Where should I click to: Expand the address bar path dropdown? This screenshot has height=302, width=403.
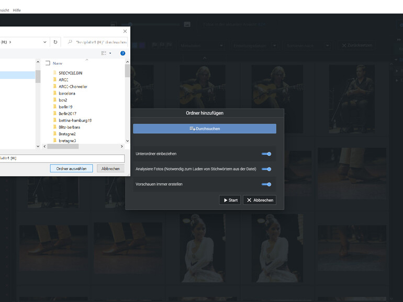coord(44,42)
